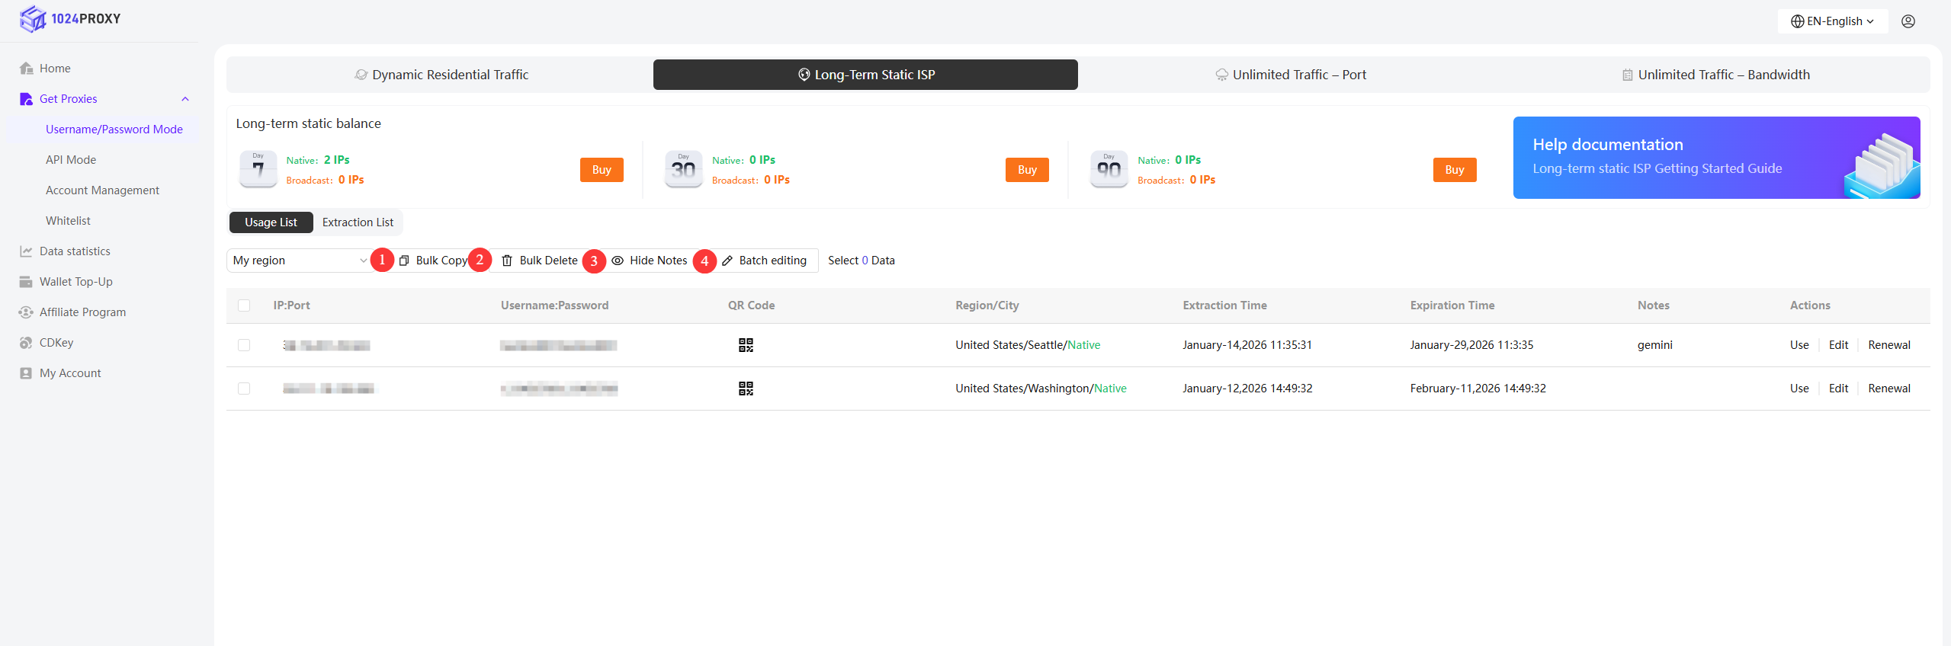The image size is (1951, 646).
Task: Open QR code for the Seattle proxy
Action: [745, 345]
